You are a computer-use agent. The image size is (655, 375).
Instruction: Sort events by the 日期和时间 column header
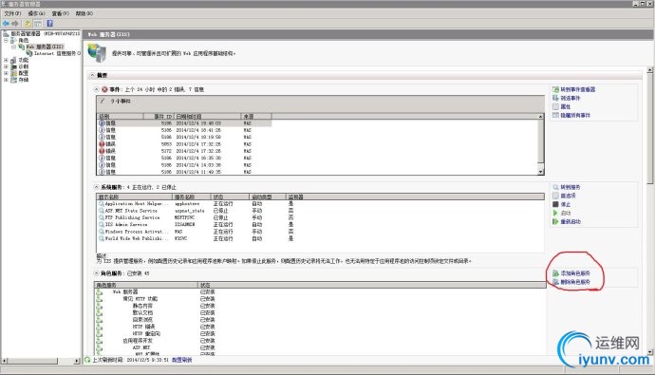click(208, 117)
